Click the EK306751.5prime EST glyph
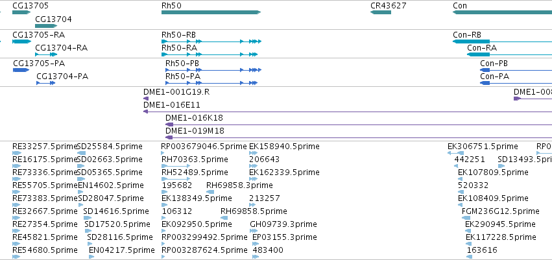 pyautogui.click(x=455, y=153)
